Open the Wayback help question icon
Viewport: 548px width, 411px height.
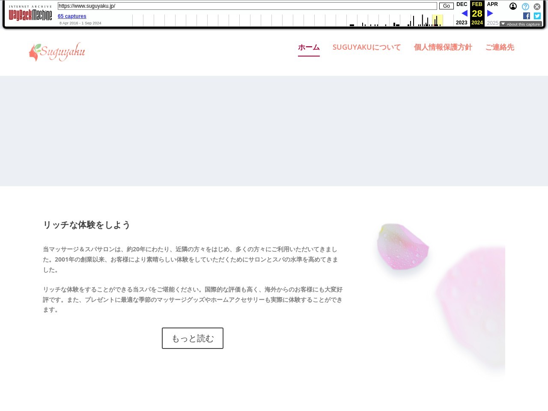[525, 6]
